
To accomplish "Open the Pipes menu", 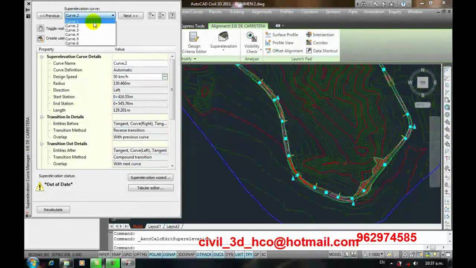I will pos(353,12).
